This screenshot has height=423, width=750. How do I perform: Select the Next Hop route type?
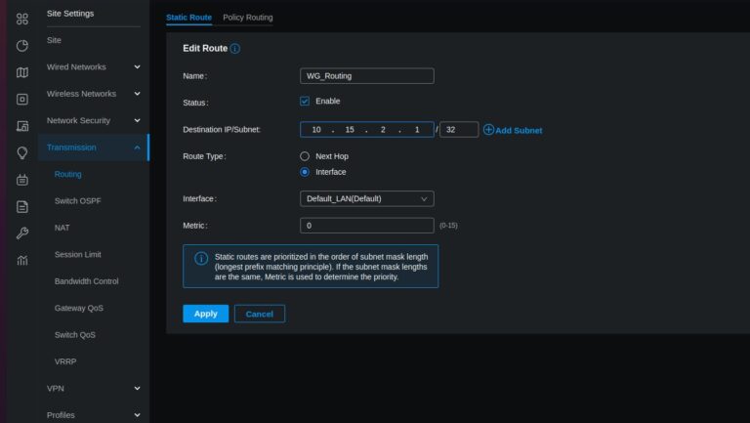point(305,156)
